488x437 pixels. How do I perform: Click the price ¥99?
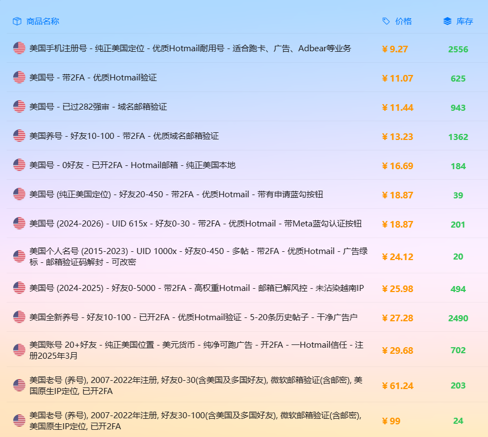coord(391,421)
